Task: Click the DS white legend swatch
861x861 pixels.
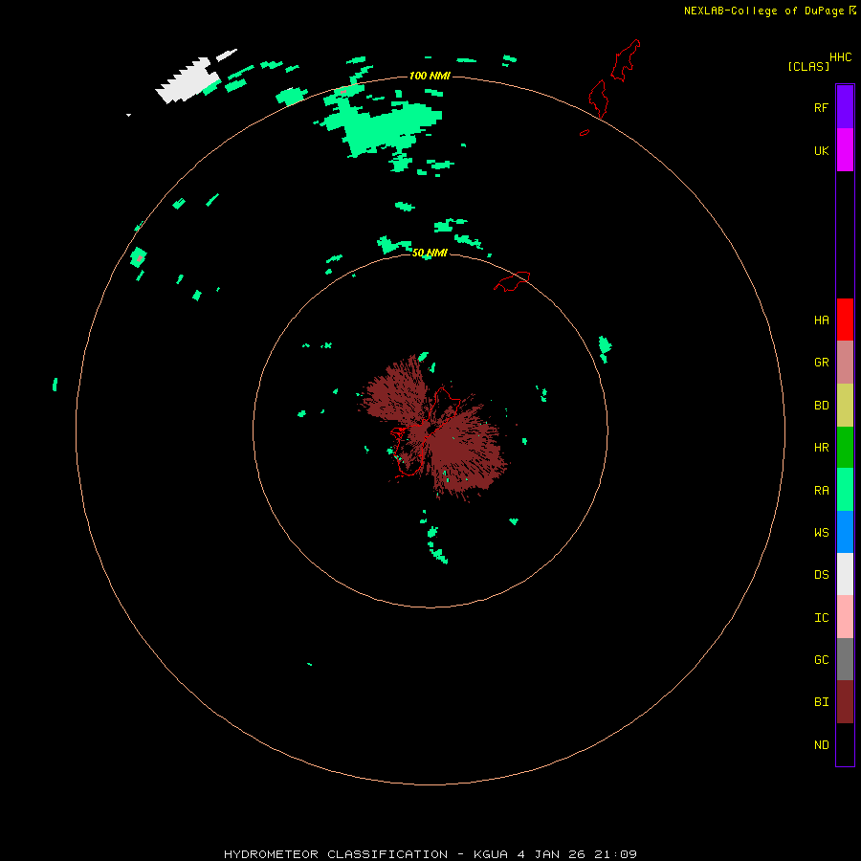Action: tap(845, 574)
